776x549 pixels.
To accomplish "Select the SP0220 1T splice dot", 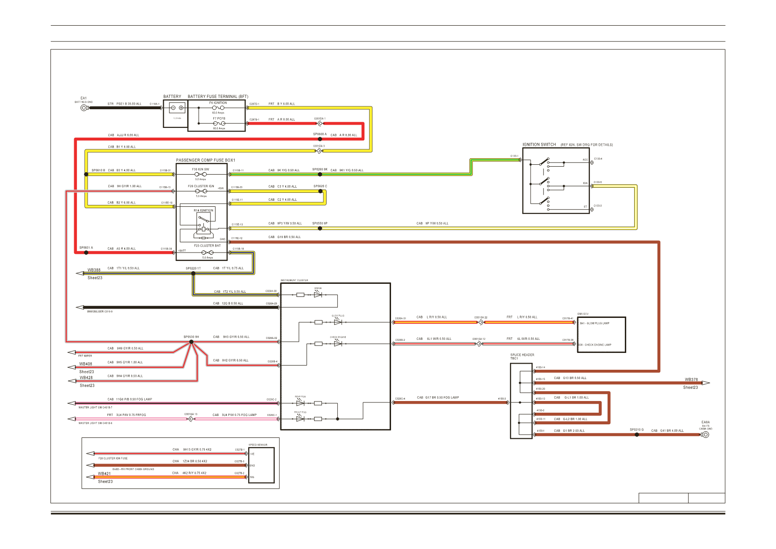I will click(193, 274).
